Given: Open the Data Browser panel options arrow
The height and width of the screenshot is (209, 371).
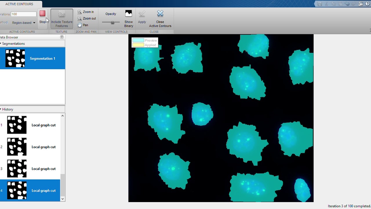Looking at the screenshot, I should coord(62,37).
